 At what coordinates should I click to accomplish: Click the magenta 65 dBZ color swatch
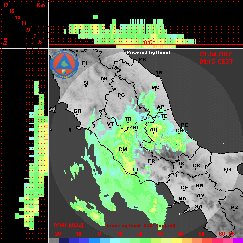238,240
